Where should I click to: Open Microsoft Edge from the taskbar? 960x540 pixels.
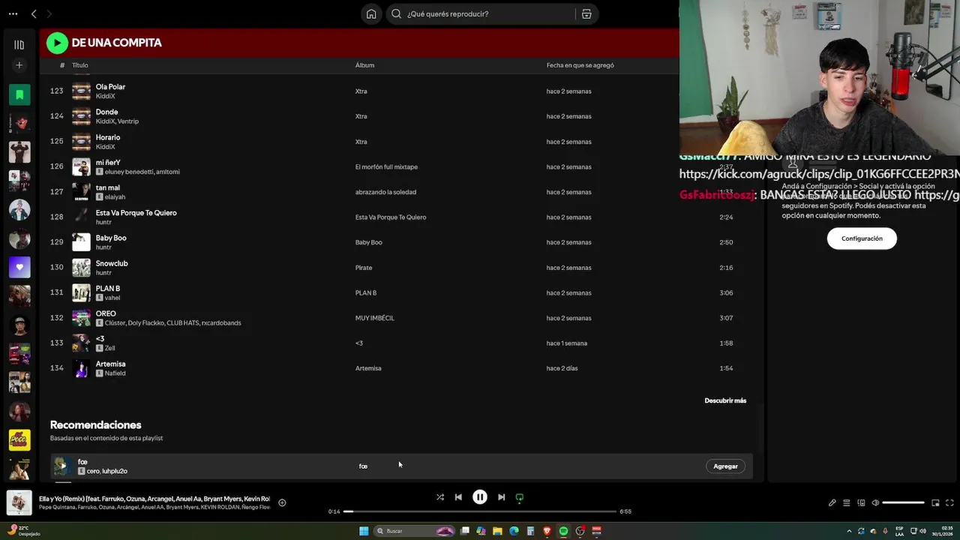coord(514,531)
